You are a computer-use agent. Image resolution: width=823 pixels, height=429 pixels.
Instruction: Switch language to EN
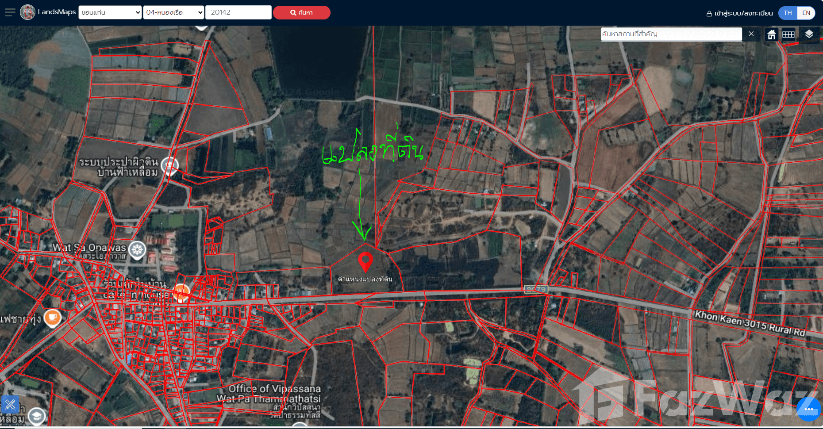point(806,13)
